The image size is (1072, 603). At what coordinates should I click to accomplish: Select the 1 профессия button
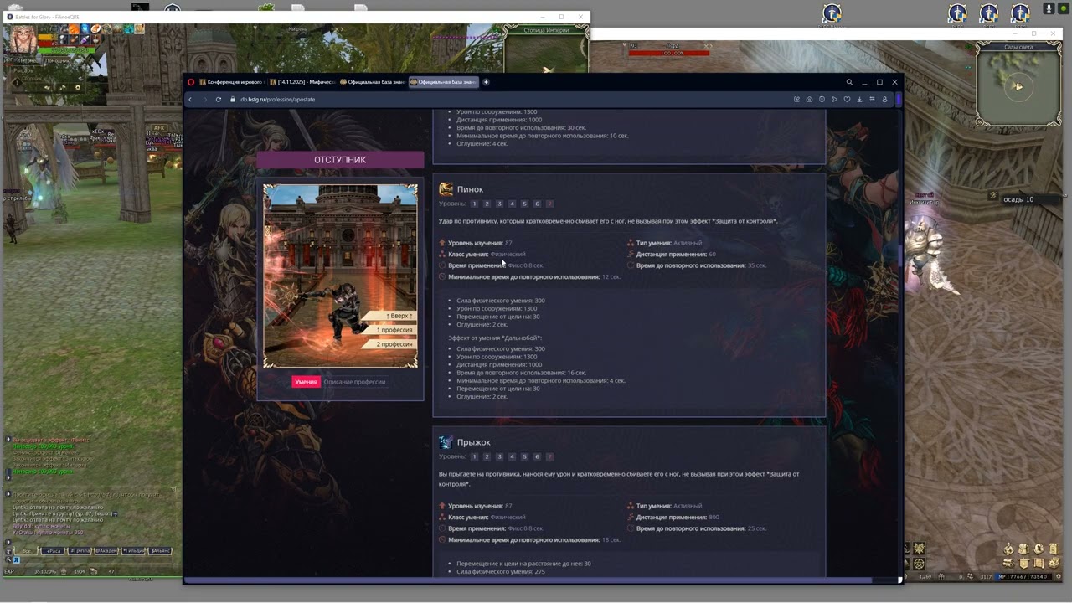pyautogui.click(x=391, y=330)
